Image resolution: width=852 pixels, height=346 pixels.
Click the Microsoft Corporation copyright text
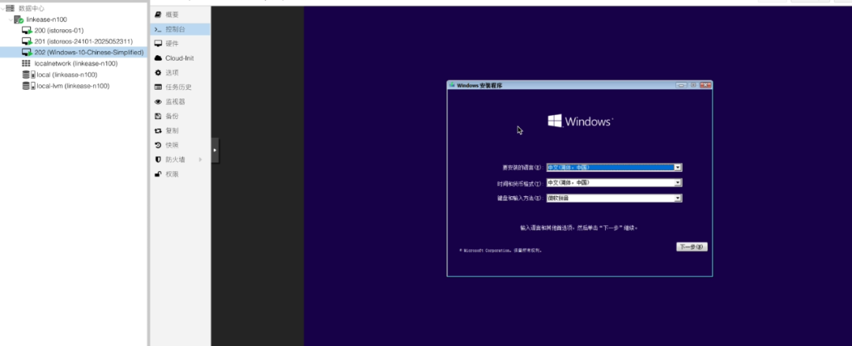point(500,251)
